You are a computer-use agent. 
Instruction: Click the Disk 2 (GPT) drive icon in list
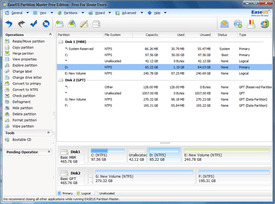tap(61, 80)
